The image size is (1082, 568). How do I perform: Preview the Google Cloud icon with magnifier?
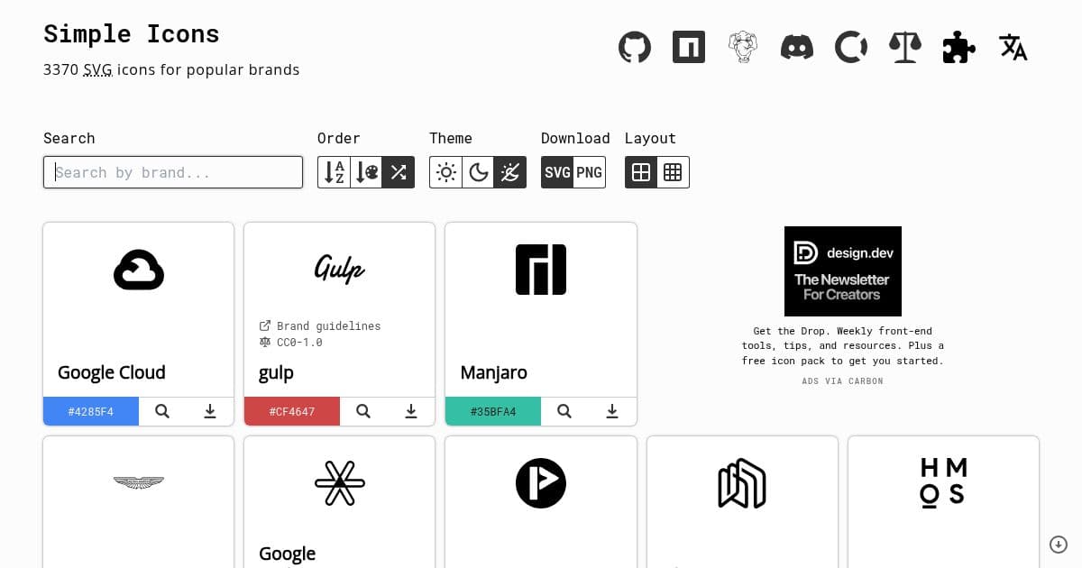tap(162, 411)
